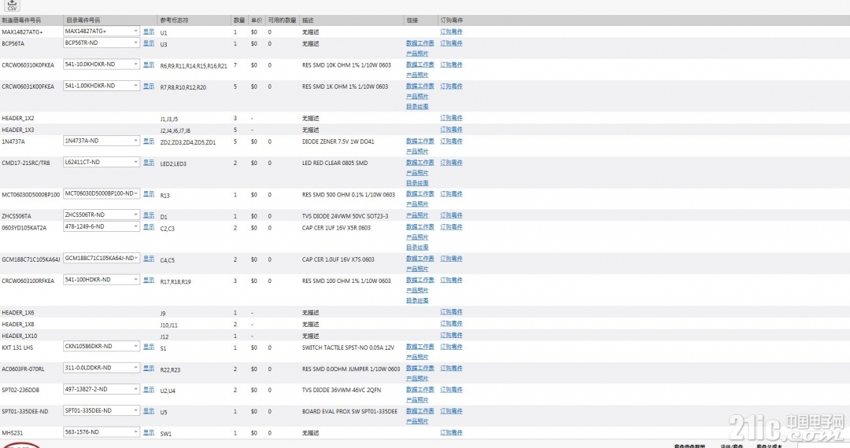The image size is (850, 448).
Task: Open 数据工作表 for the 1N4737A diode
Action: 420,141
